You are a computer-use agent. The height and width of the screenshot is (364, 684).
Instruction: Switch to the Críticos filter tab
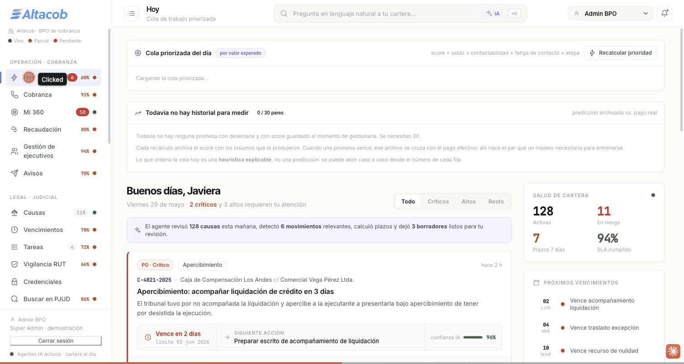pyautogui.click(x=438, y=201)
